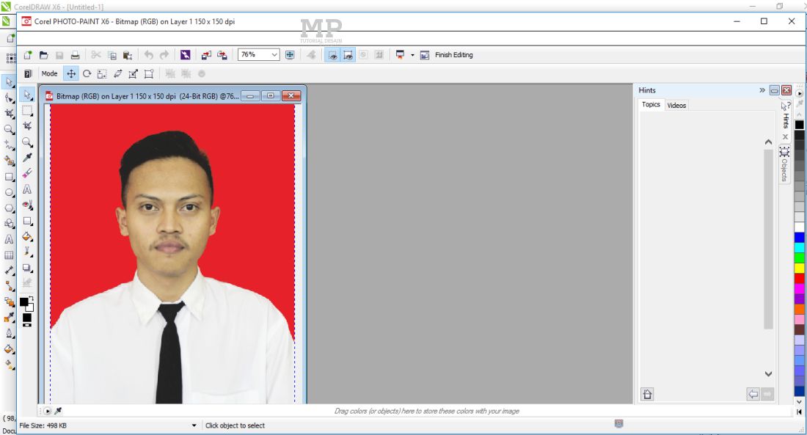Select Skew mode on property bar
Viewport: 807px width, 435px height.
point(118,73)
